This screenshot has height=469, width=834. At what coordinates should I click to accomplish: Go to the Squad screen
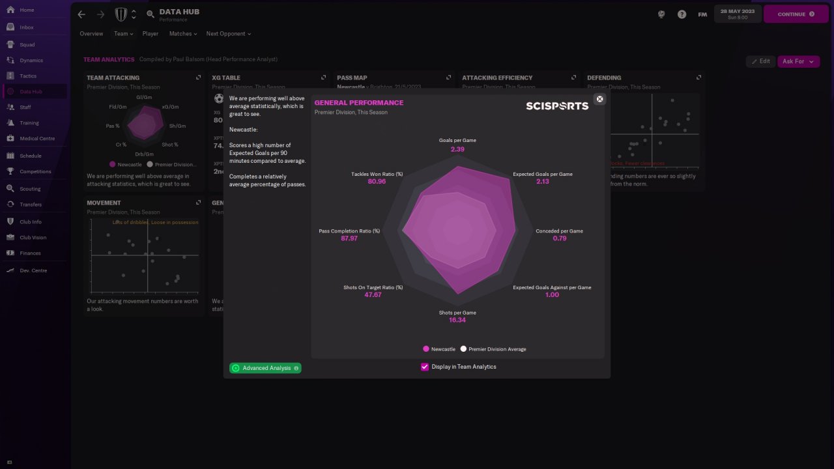(33, 45)
